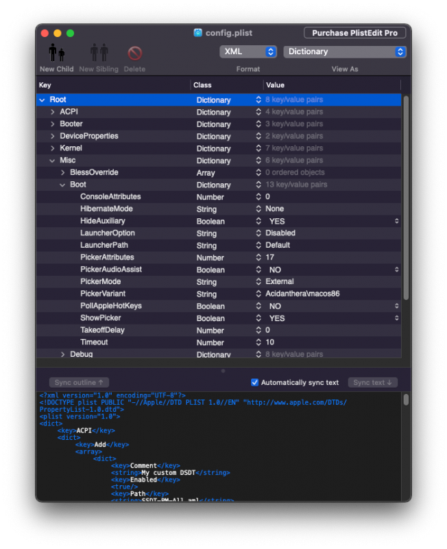Screen dimensions: 447x549
Task: Click the class stepper for the Root row
Action: [258, 100]
